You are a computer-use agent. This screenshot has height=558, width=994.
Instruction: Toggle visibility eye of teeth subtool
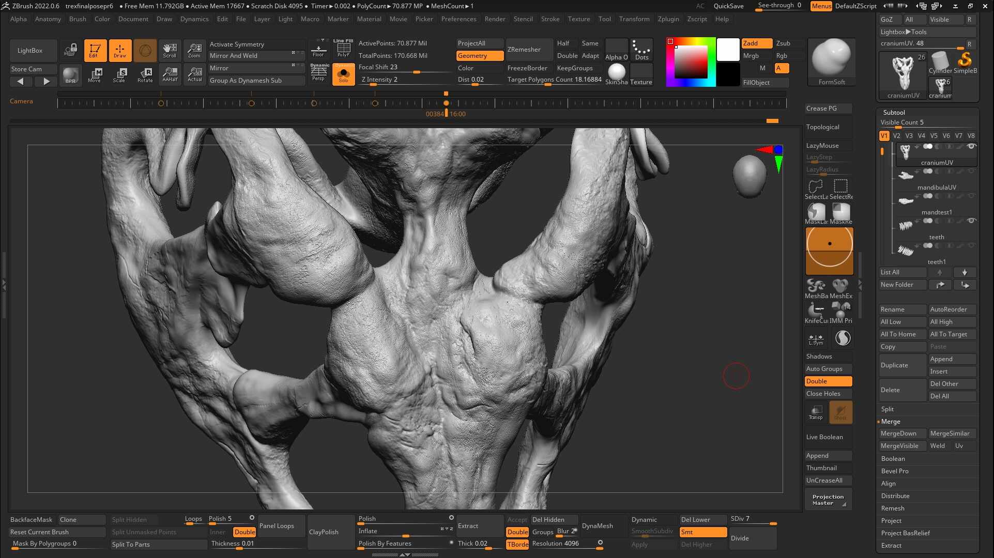971,221
